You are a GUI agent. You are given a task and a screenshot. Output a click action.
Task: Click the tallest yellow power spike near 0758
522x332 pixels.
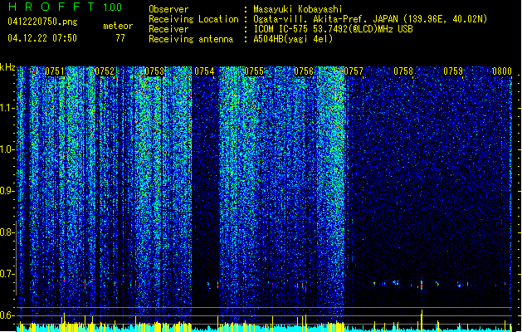pyautogui.click(x=422, y=320)
